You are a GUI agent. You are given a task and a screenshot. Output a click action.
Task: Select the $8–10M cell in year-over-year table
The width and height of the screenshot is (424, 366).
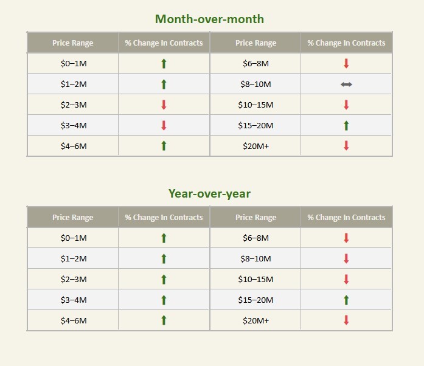[255, 258]
